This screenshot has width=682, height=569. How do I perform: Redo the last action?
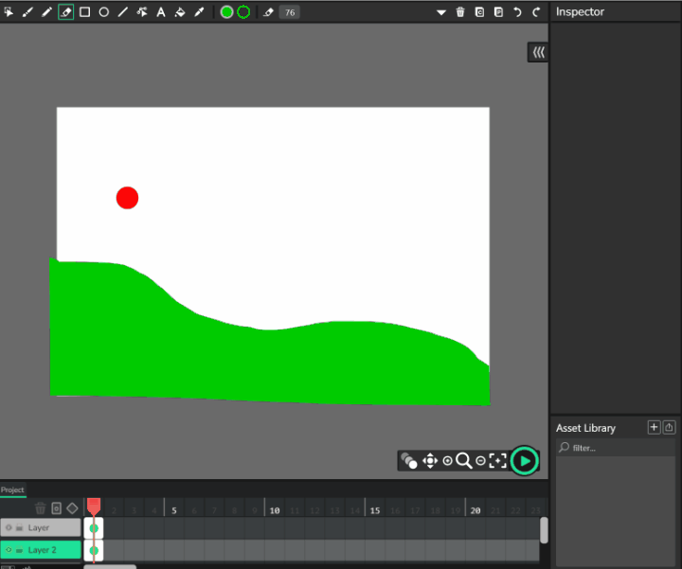click(536, 12)
